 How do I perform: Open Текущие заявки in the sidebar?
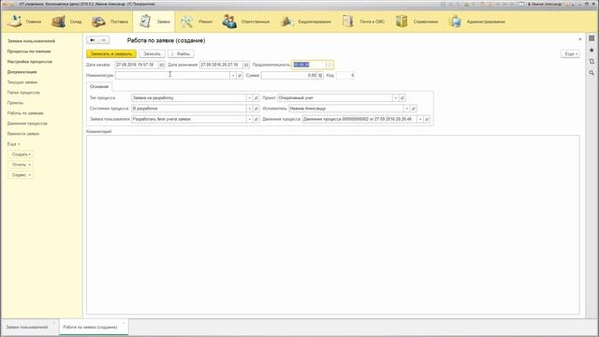pyautogui.click(x=22, y=82)
